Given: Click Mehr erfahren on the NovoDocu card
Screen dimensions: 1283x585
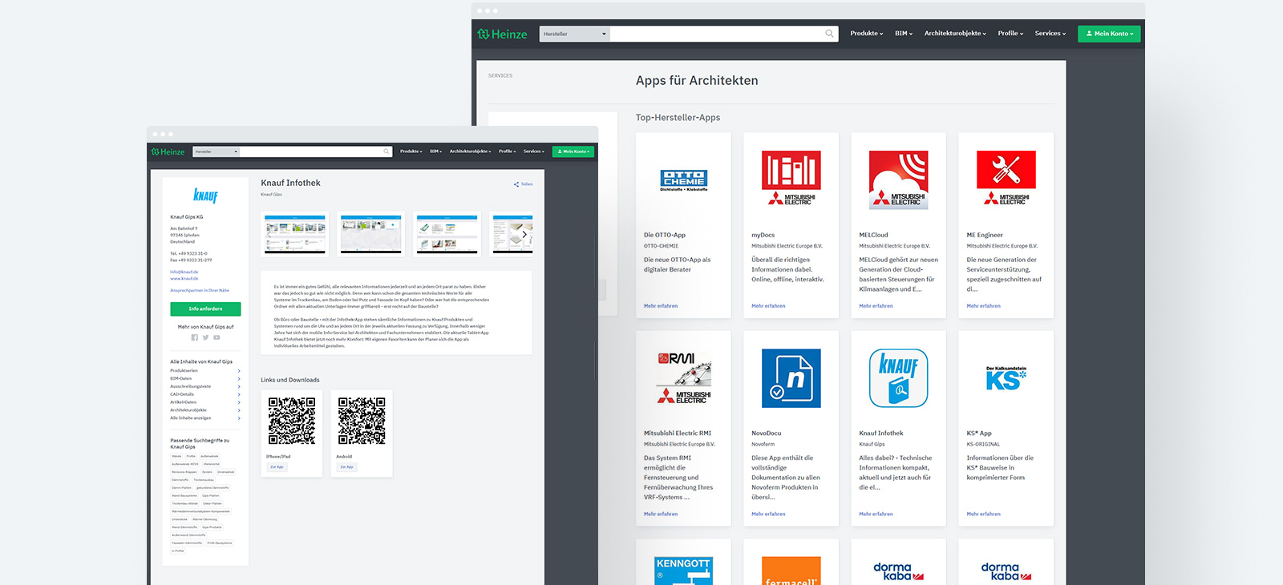Looking at the screenshot, I should pyautogui.click(x=768, y=514).
